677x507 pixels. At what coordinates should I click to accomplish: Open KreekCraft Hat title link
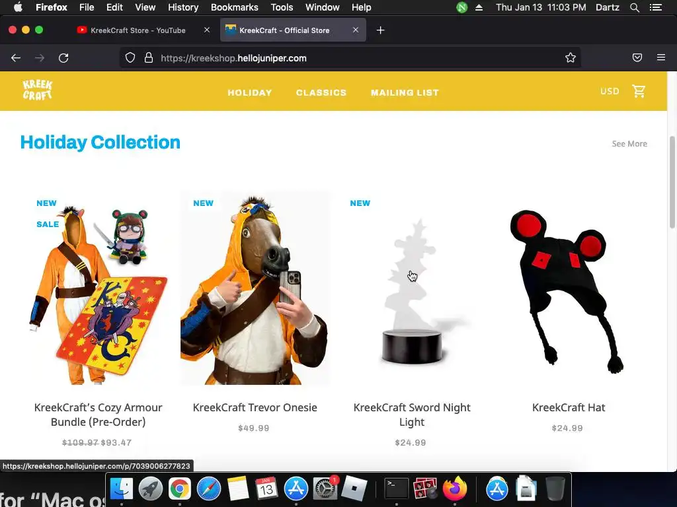click(568, 407)
